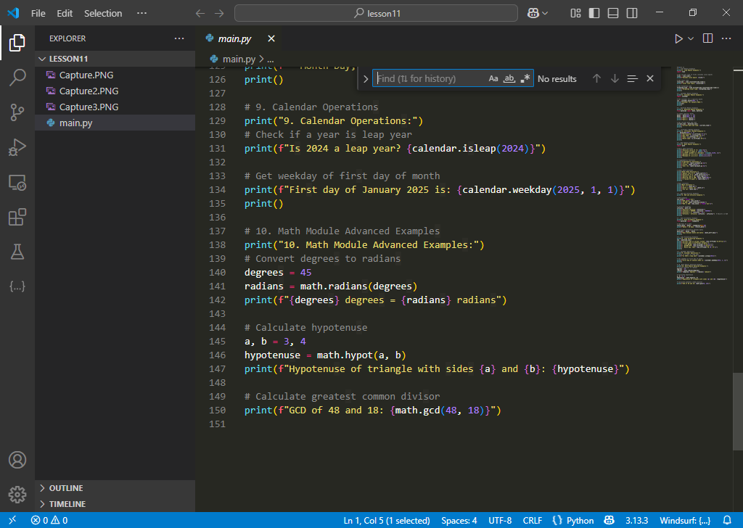This screenshot has width=743, height=528.
Task: Go to next find match
Action: tap(615, 78)
